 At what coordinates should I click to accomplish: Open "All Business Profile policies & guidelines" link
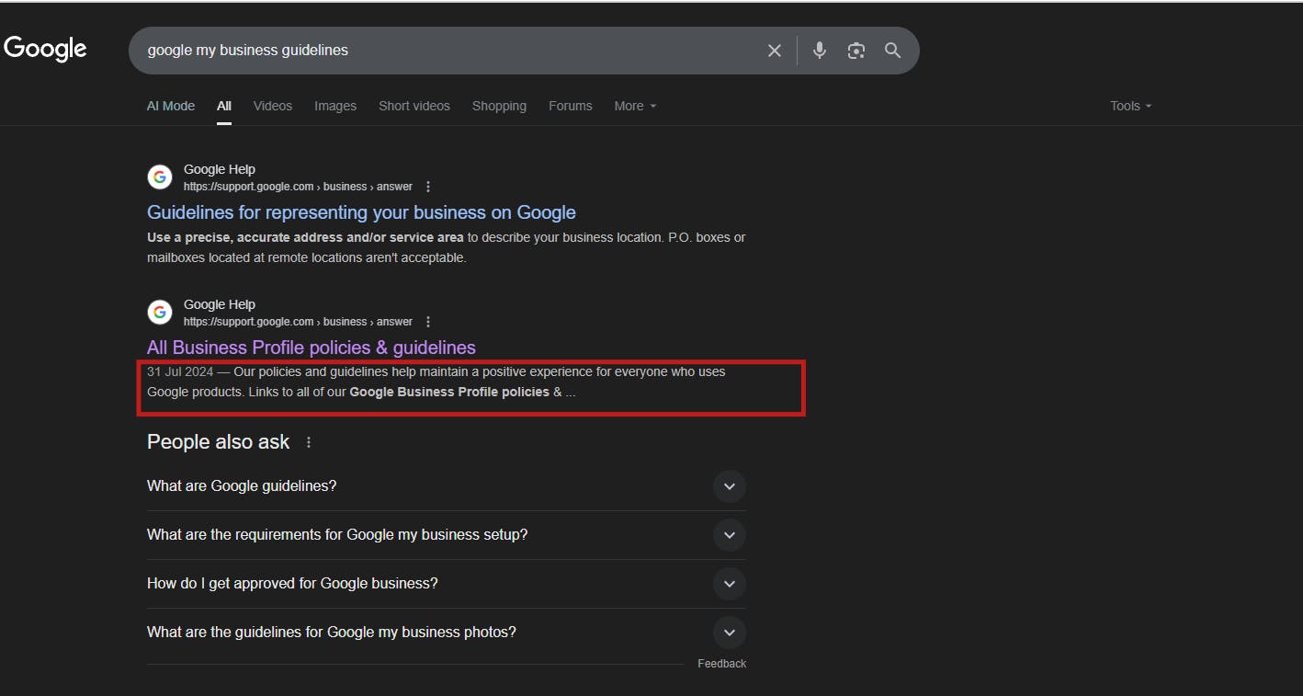point(312,348)
